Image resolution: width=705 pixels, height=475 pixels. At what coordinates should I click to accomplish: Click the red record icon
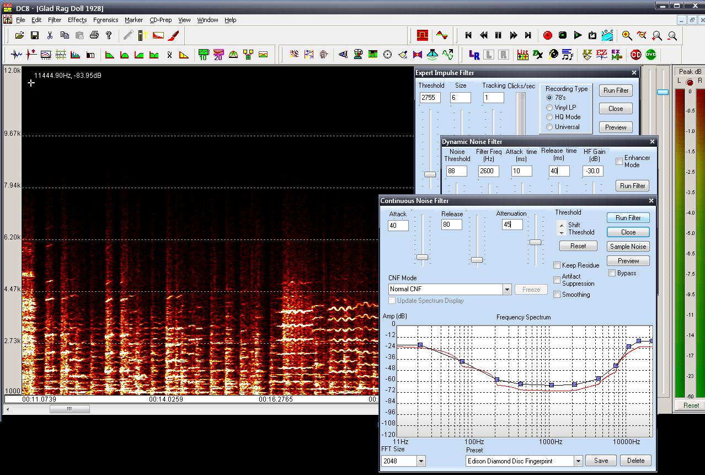click(x=547, y=35)
